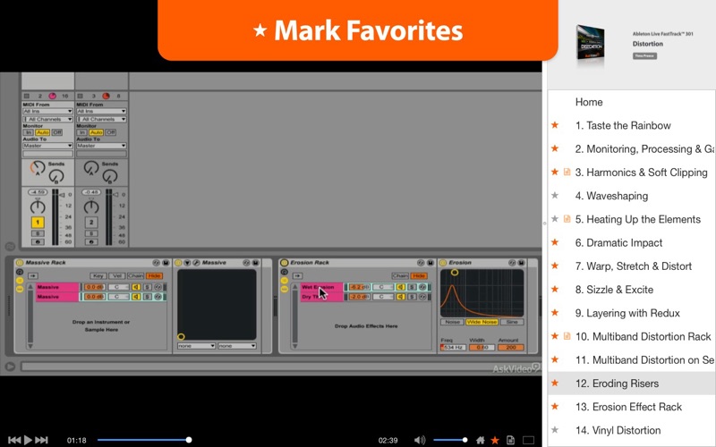
Task: Toggle Erosion device activator
Action: tap(442, 263)
